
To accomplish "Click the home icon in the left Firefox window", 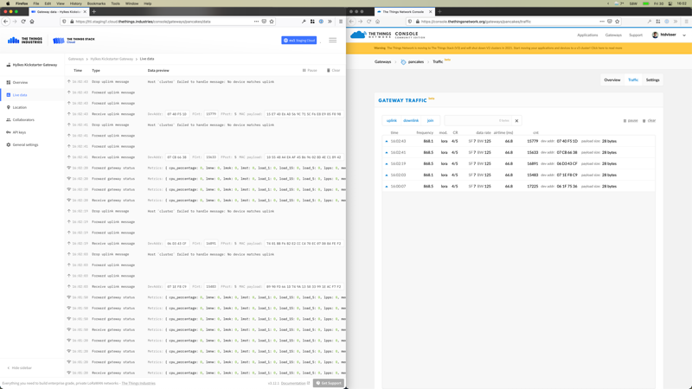I will pos(32,21).
